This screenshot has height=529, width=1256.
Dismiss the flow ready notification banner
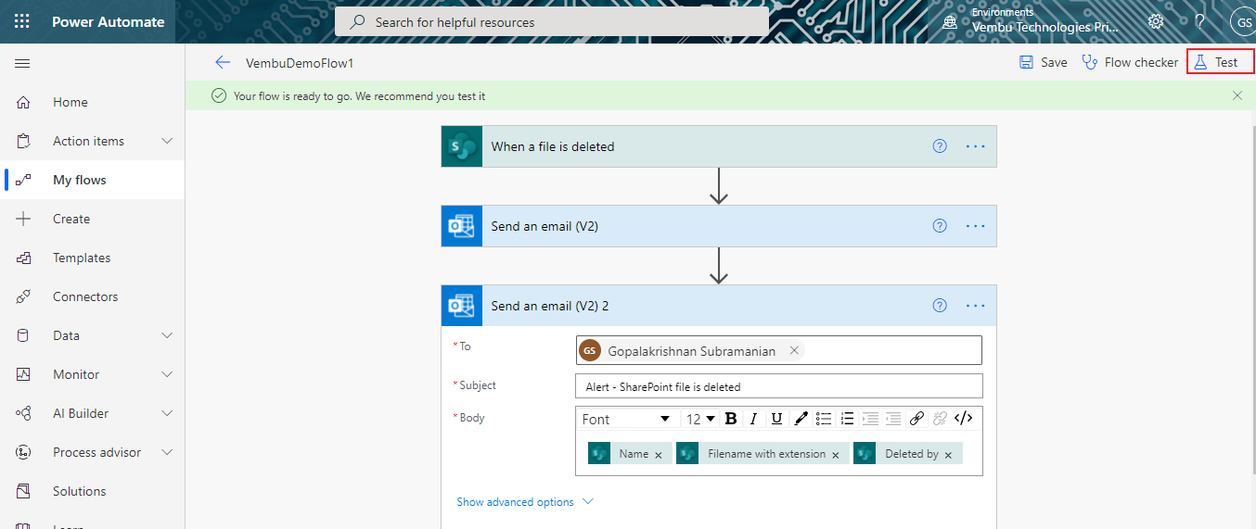click(1237, 95)
